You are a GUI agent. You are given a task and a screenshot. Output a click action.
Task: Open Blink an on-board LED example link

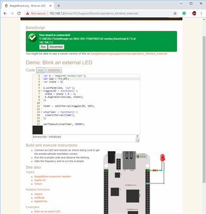47,211
